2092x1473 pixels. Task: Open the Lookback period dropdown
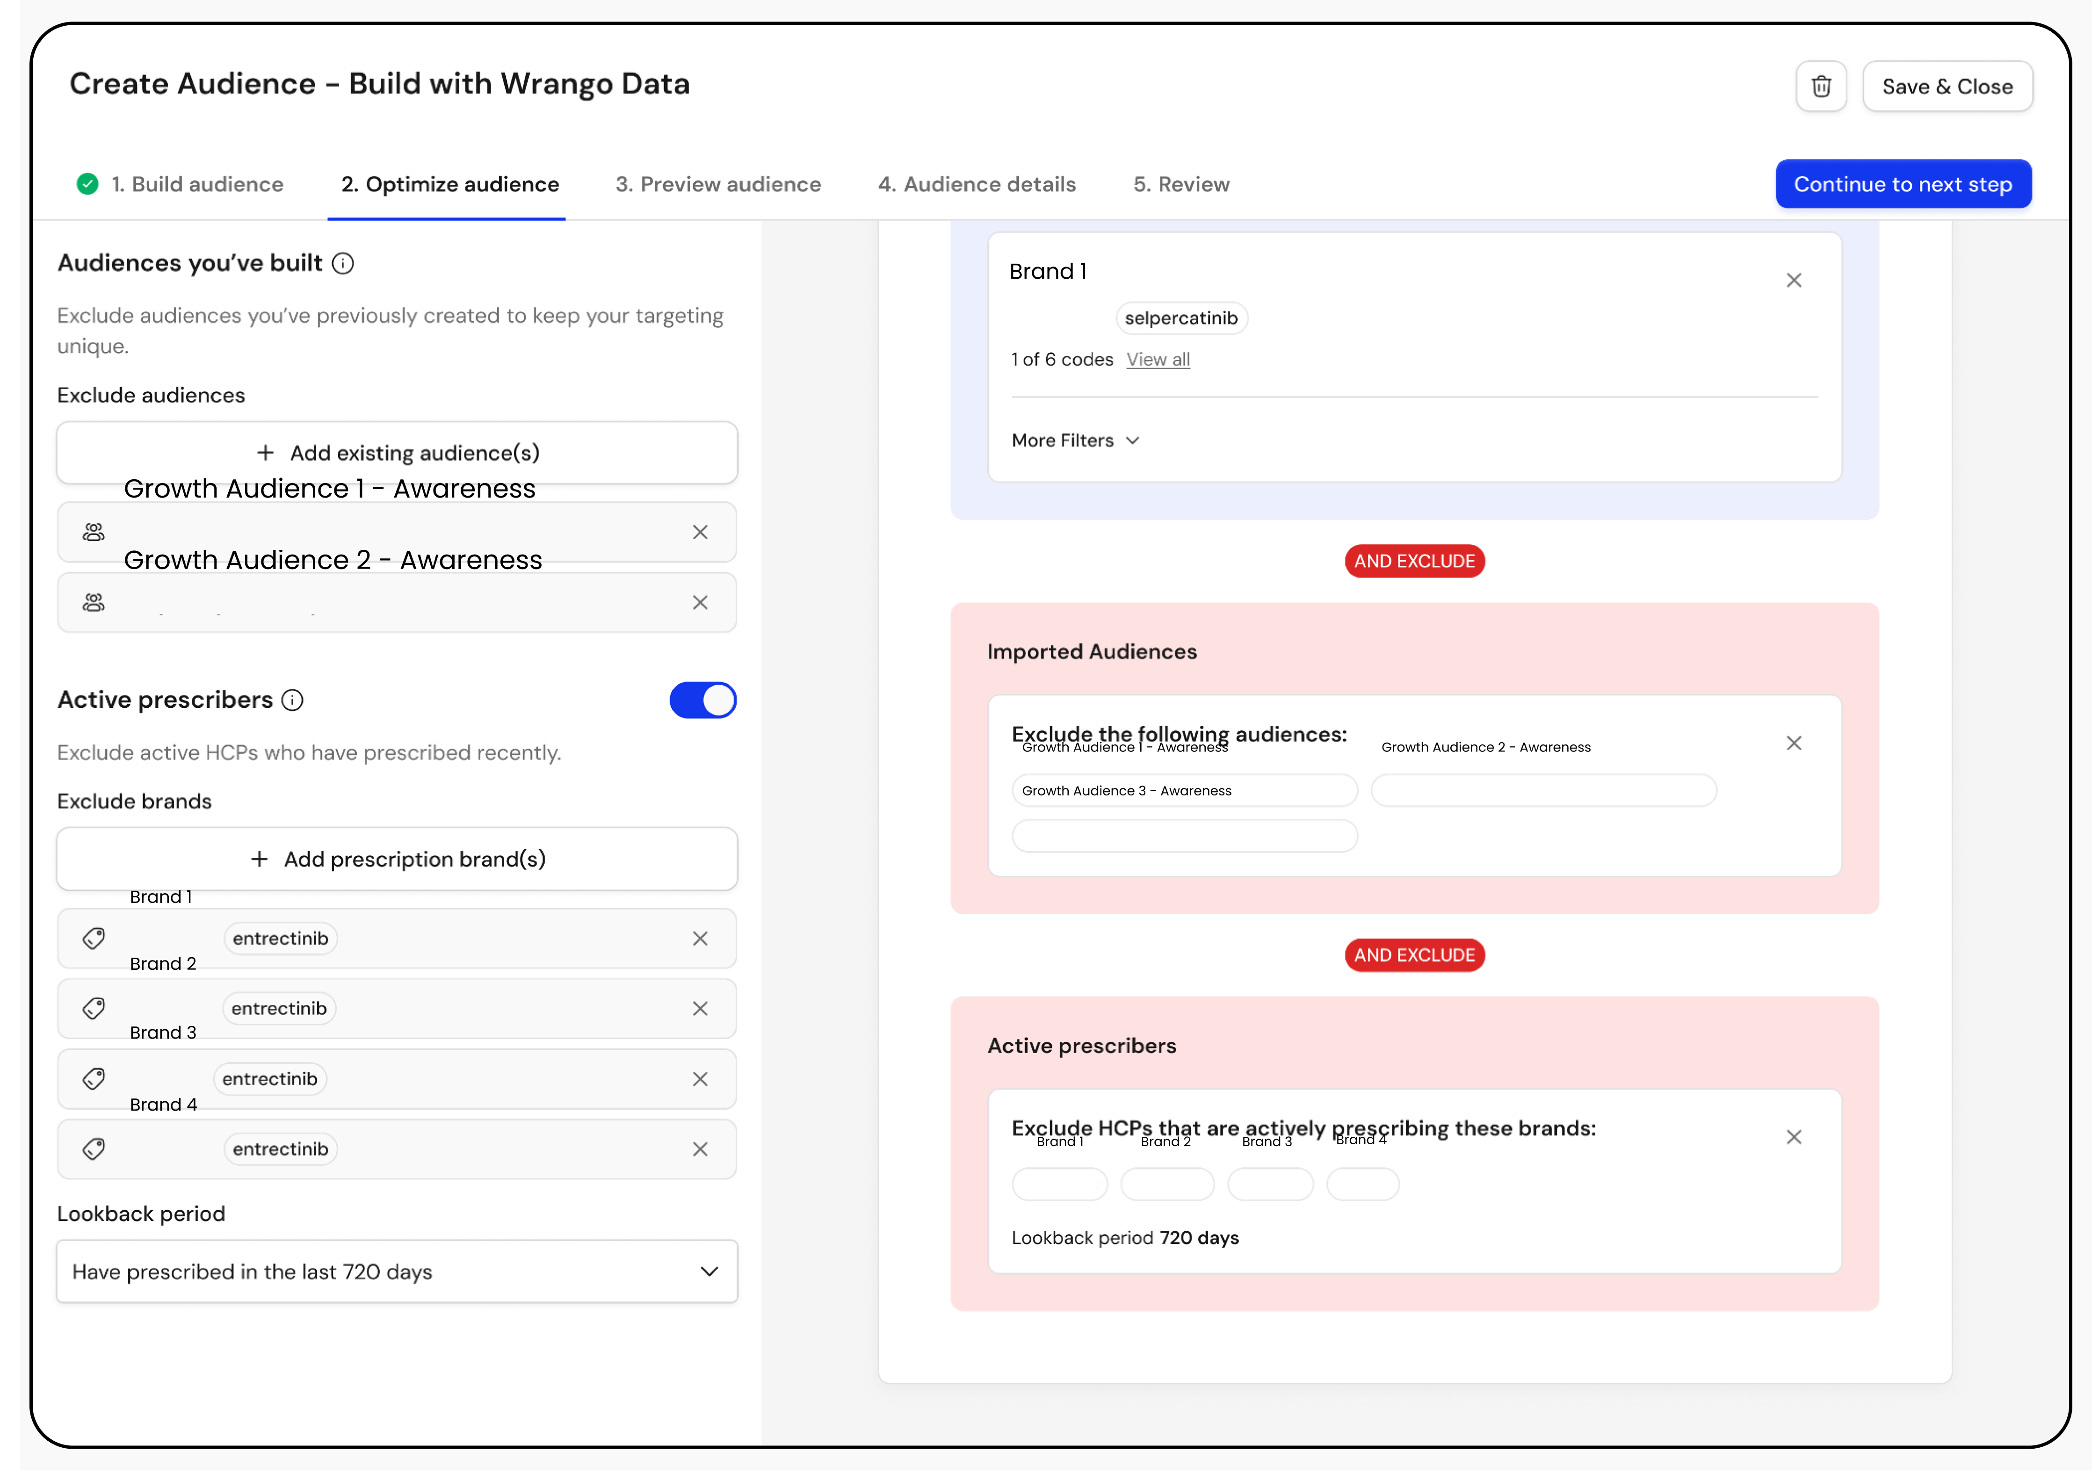click(396, 1271)
